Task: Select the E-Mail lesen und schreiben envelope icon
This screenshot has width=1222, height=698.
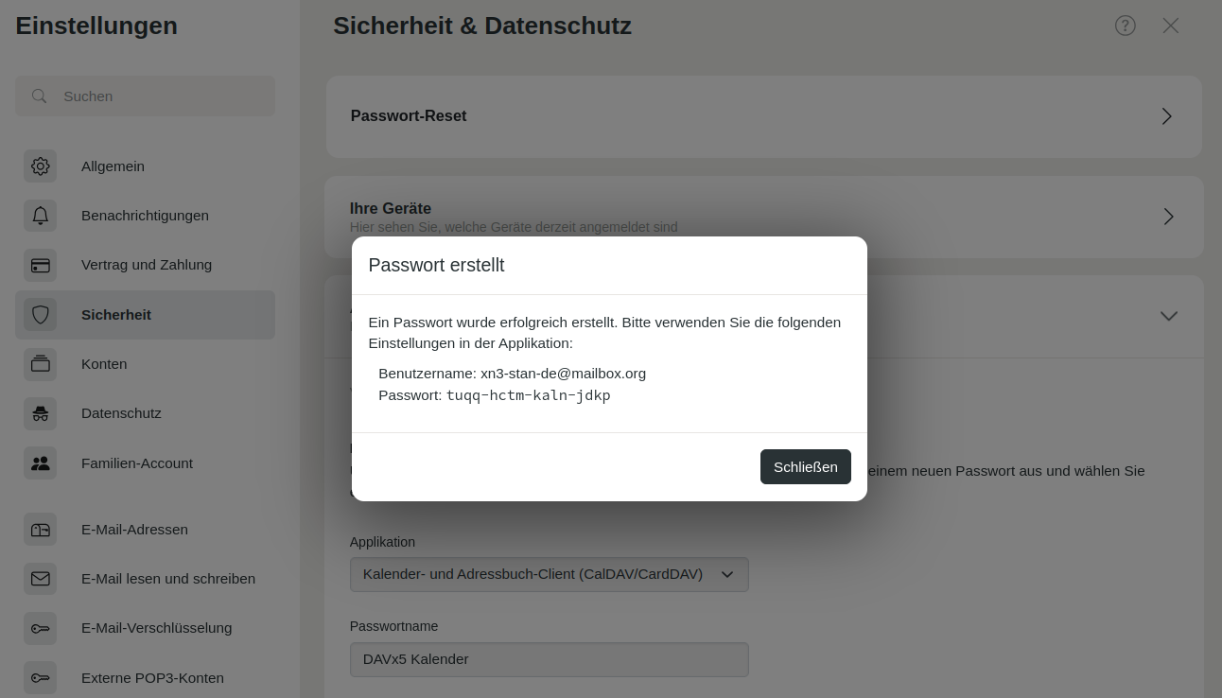Action: pyautogui.click(x=41, y=579)
